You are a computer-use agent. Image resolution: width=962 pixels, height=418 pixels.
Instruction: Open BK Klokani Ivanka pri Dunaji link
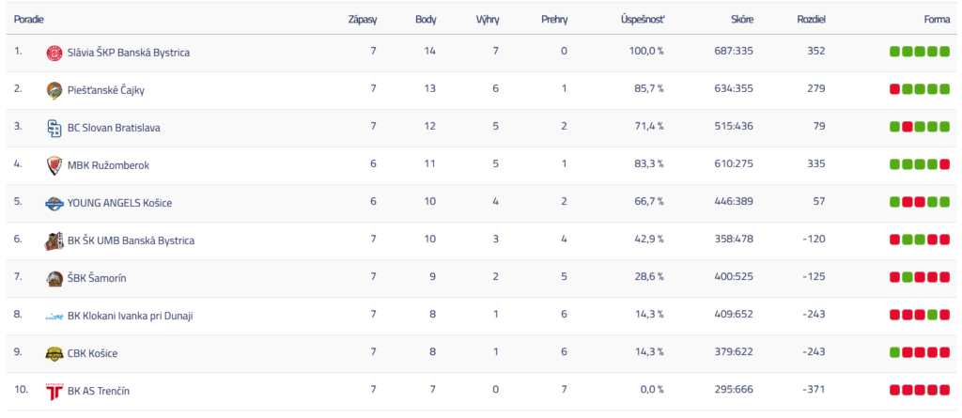coord(130,316)
